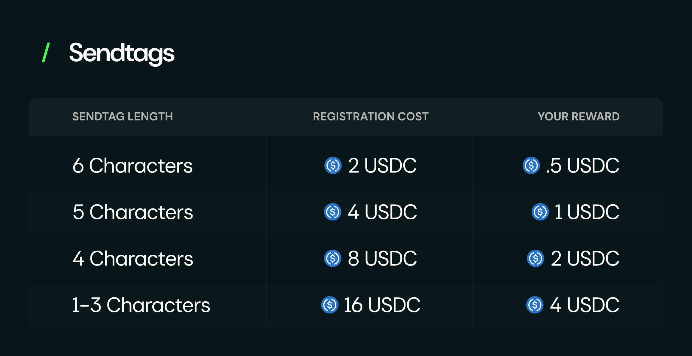Click USDC icon beside 16 USDC cost
This screenshot has height=356, width=692.
click(x=329, y=305)
